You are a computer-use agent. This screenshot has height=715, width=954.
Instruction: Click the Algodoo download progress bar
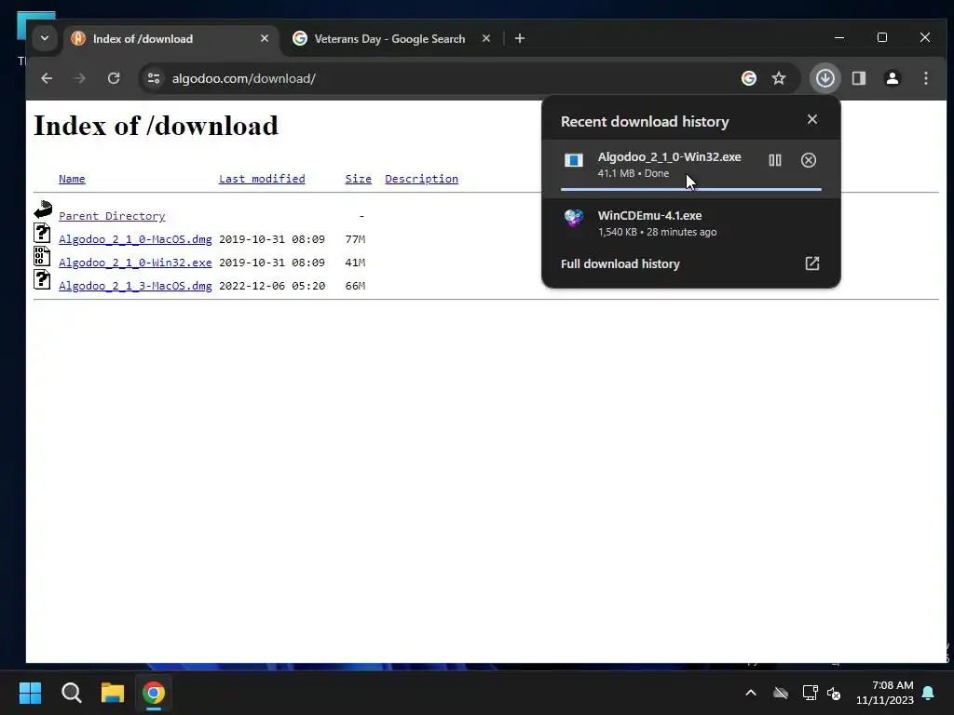[x=691, y=190]
